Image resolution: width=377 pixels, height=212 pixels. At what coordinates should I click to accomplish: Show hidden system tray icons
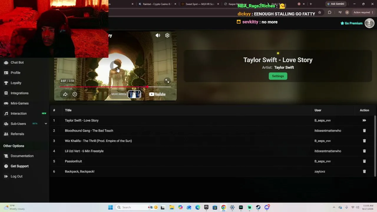(x=334, y=207)
